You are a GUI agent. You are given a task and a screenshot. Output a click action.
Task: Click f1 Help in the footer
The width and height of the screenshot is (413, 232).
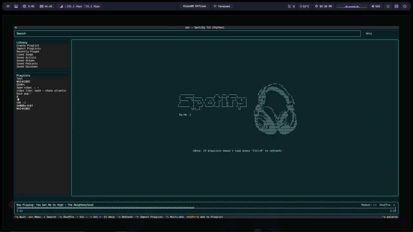(109, 217)
